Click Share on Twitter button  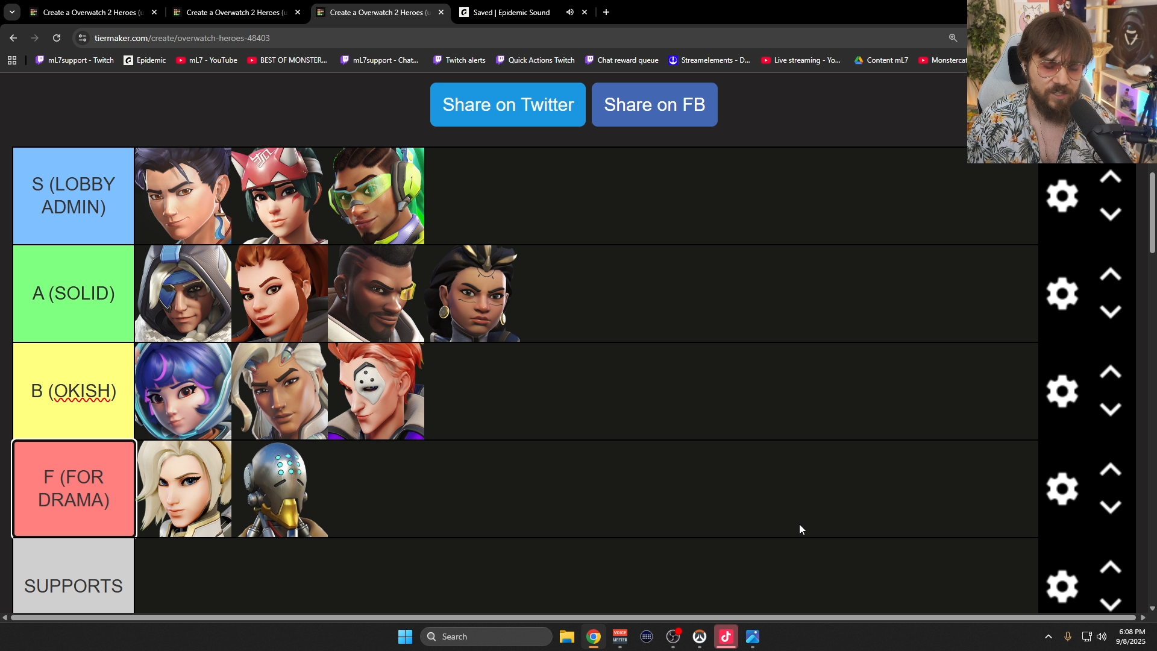coord(507,105)
